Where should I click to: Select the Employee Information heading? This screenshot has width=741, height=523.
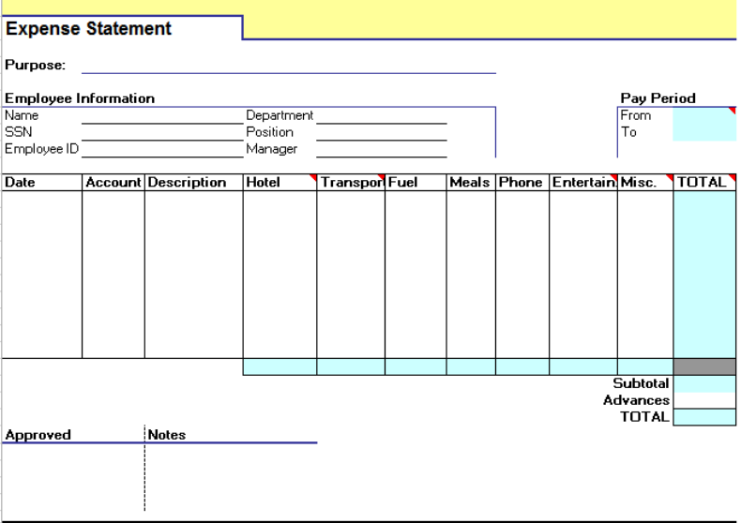(x=80, y=98)
